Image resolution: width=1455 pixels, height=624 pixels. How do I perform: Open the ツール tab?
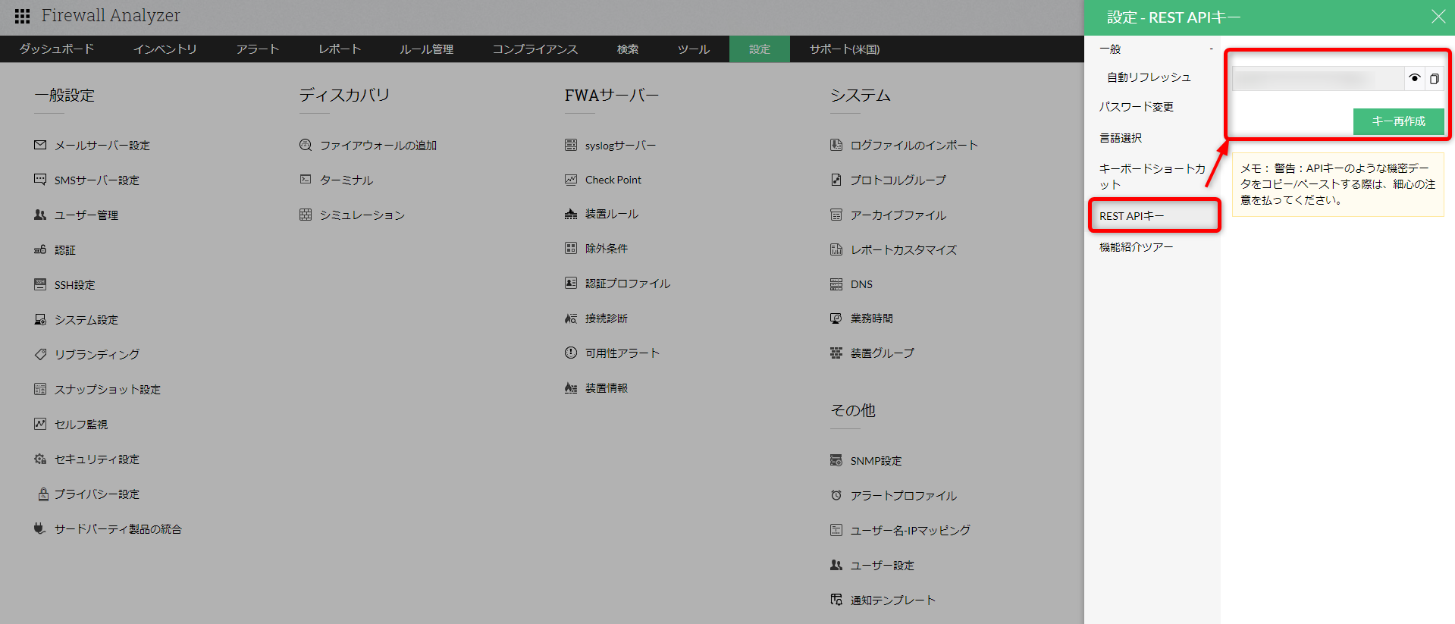[694, 49]
